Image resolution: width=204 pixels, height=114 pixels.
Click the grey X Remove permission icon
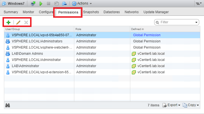(26, 22)
